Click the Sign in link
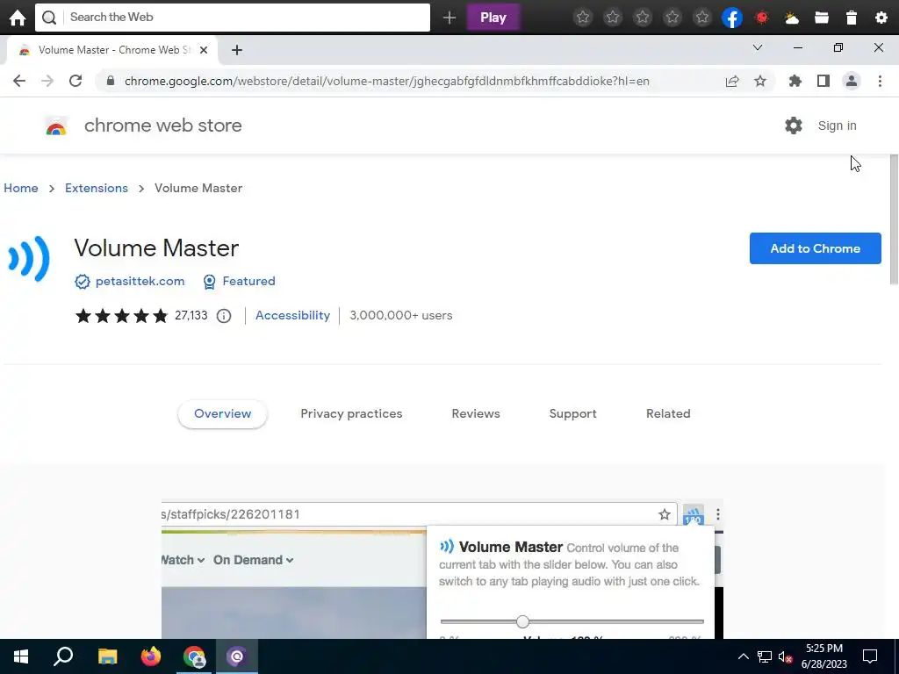The width and height of the screenshot is (899, 674). pyautogui.click(x=837, y=125)
